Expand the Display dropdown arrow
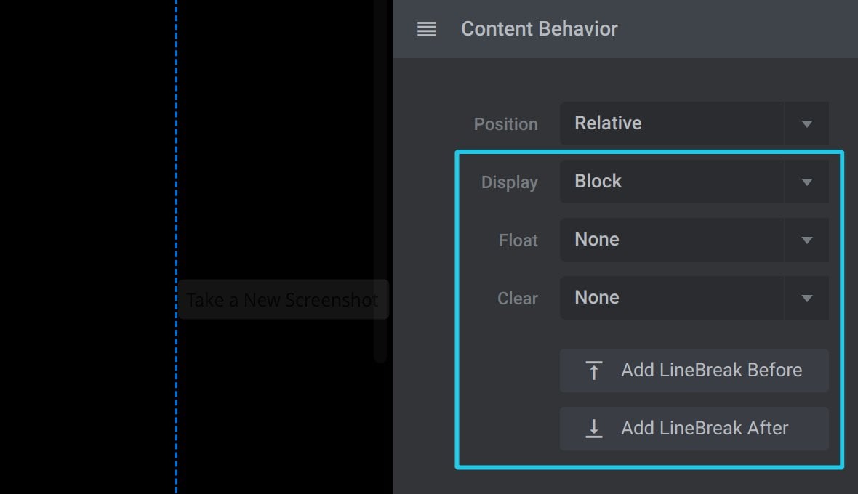The width and height of the screenshot is (858, 494). point(806,182)
